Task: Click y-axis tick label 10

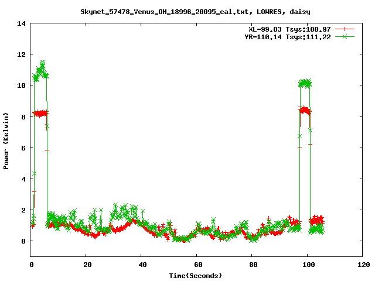Action: pos(21,85)
